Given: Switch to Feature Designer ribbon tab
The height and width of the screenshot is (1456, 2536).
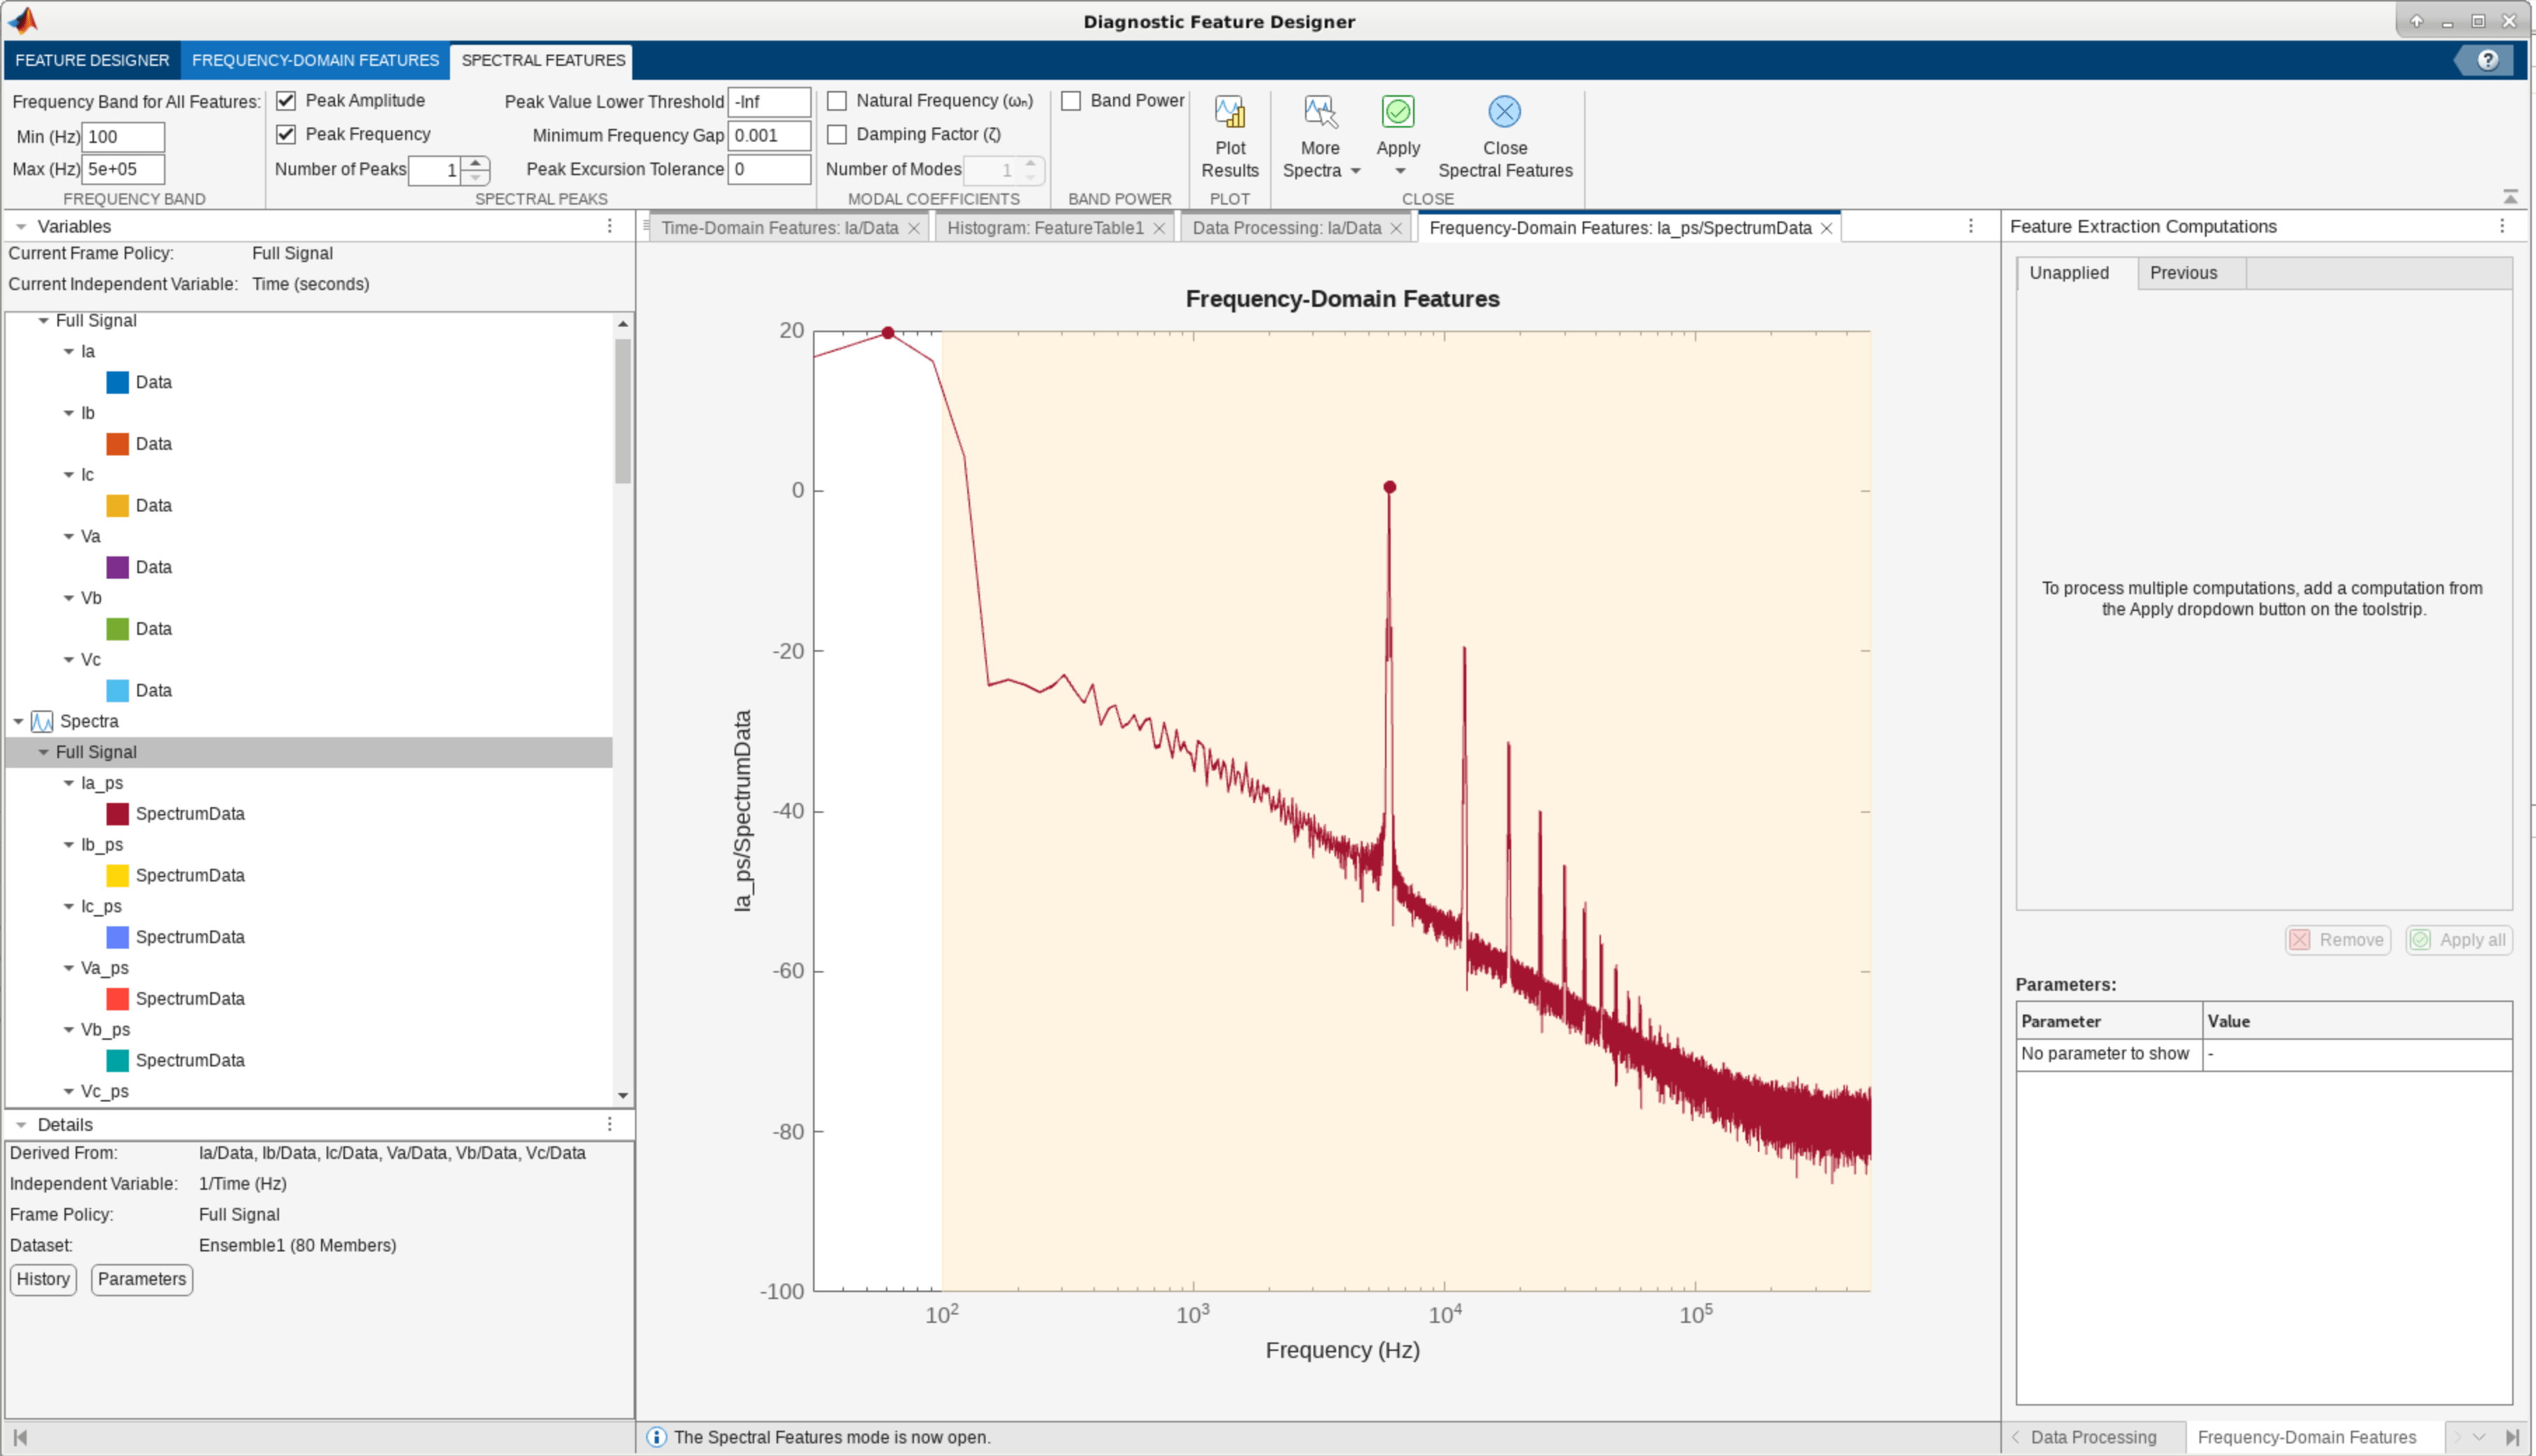Looking at the screenshot, I should 92,60.
